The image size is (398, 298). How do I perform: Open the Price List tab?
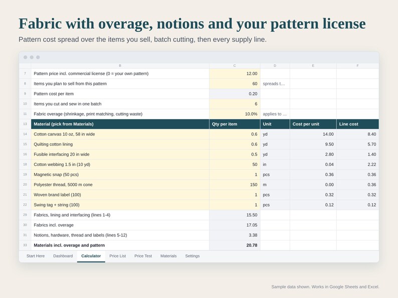tap(117, 256)
